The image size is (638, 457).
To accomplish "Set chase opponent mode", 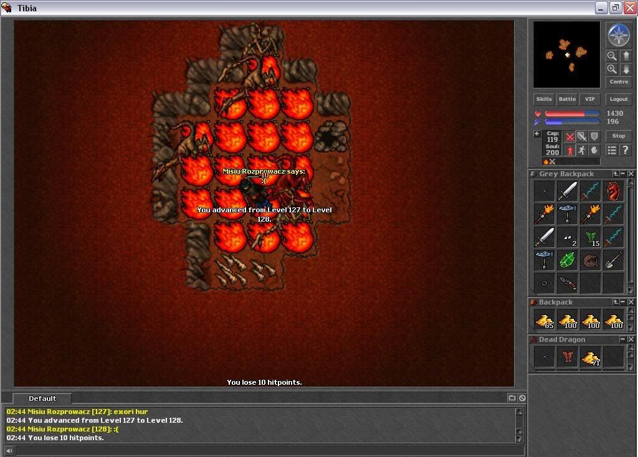I will point(583,150).
